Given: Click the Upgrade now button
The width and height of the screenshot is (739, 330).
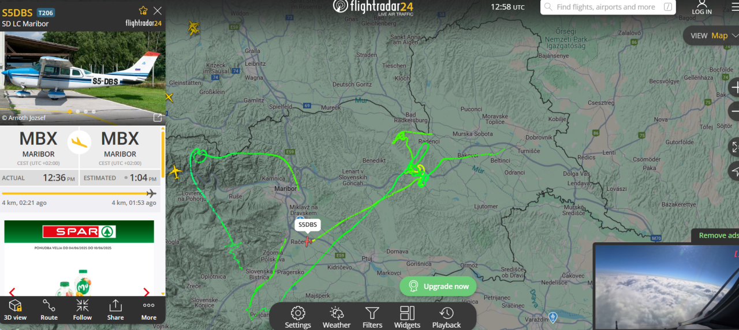Looking at the screenshot, I should tap(438, 286).
